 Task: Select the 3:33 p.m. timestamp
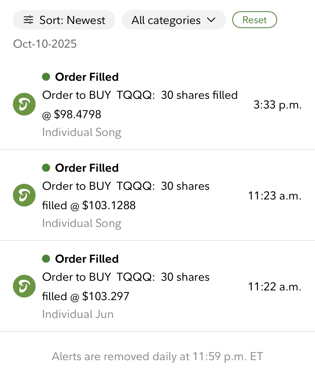277,105
